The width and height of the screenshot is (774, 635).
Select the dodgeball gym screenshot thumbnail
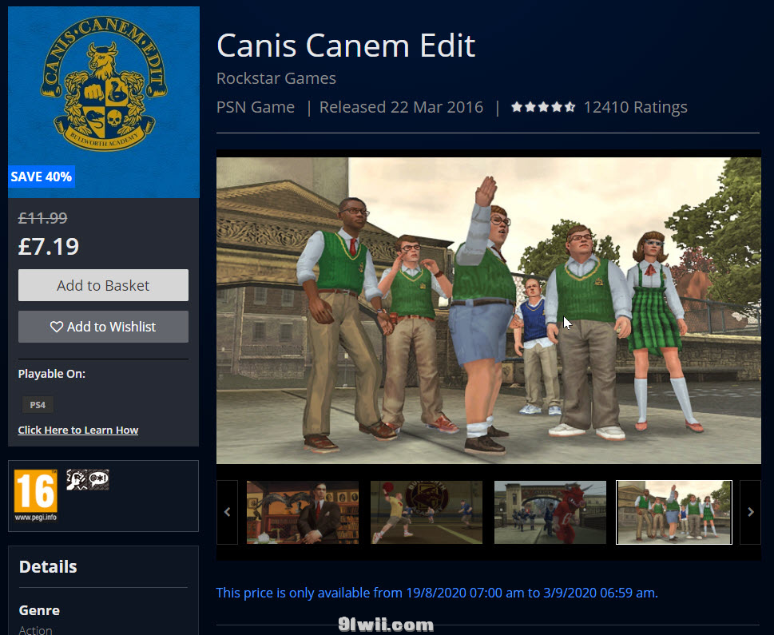point(427,512)
